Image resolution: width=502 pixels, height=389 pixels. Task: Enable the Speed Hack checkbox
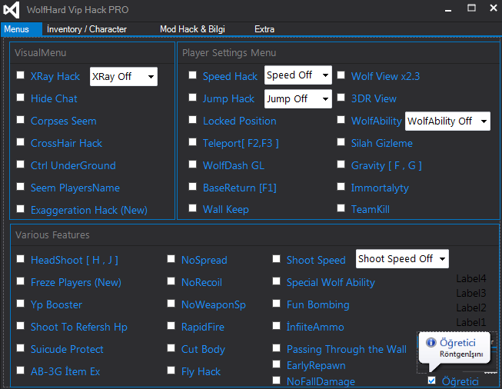[x=192, y=75]
